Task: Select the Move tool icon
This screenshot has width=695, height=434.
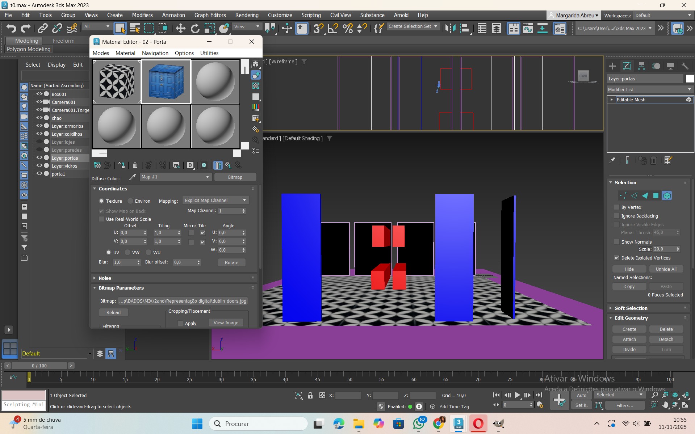Action: [x=180, y=28]
